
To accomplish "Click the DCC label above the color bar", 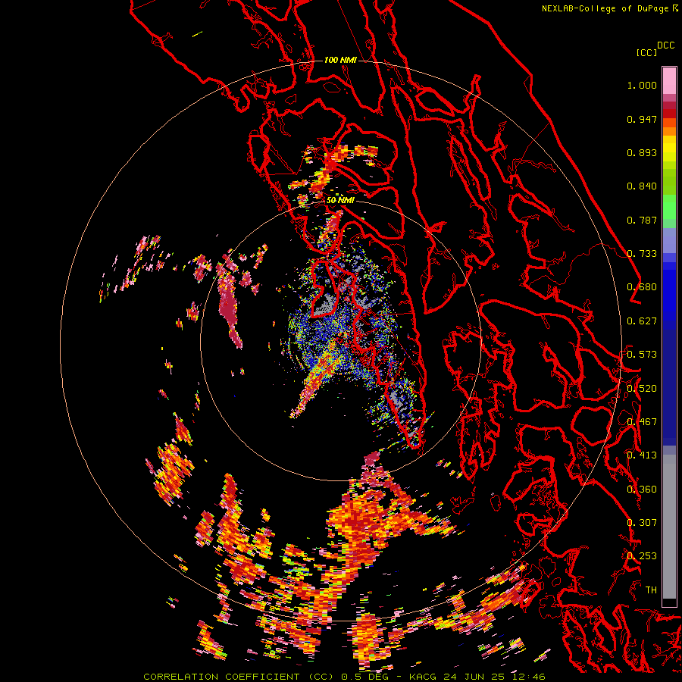I will tap(666, 45).
